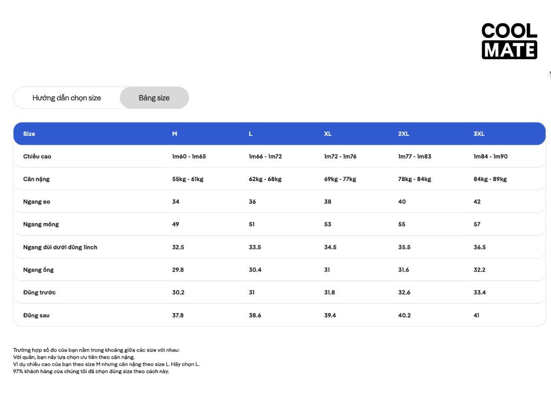
Task: Click the 1m84 - 1m90 height cell
Action: 490,156
